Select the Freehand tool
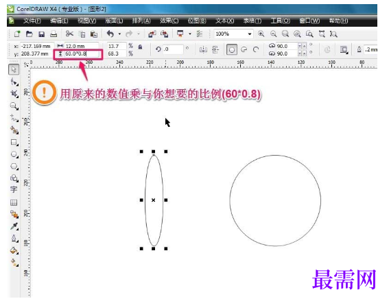 point(14,118)
